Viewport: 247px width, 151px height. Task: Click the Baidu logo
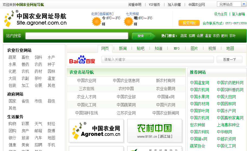[x=82, y=59]
